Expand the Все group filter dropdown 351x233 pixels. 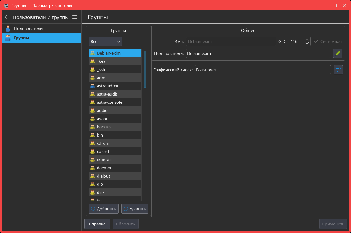105,41
